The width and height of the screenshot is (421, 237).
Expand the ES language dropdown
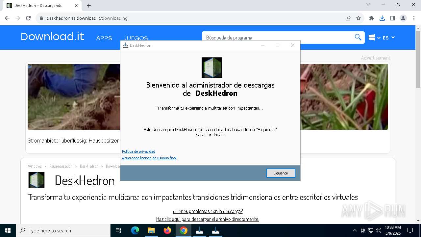click(388, 38)
